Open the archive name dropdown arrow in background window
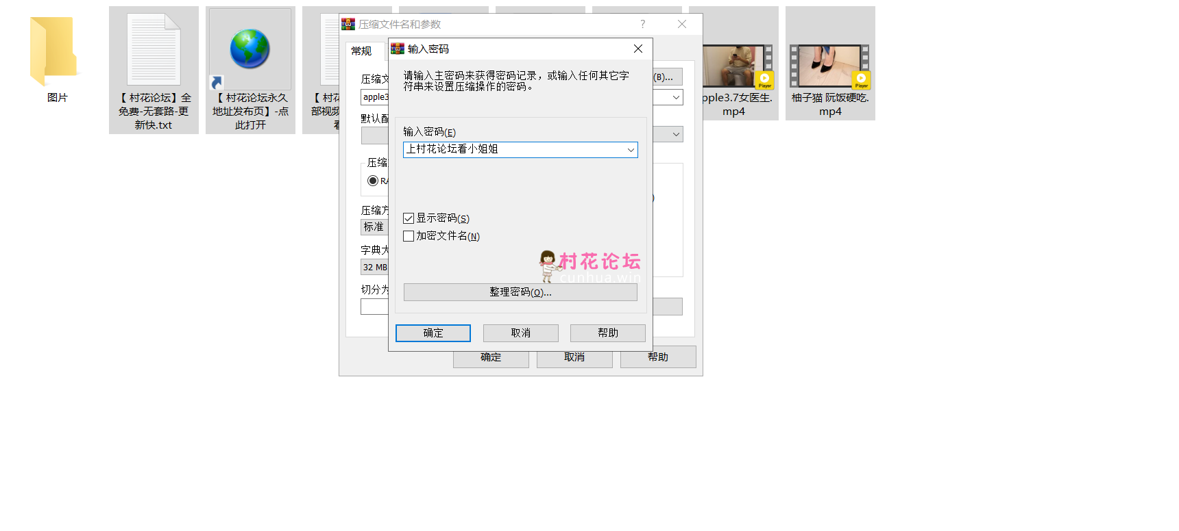The width and height of the screenshot is (1179, 531). tap(676, 97)
